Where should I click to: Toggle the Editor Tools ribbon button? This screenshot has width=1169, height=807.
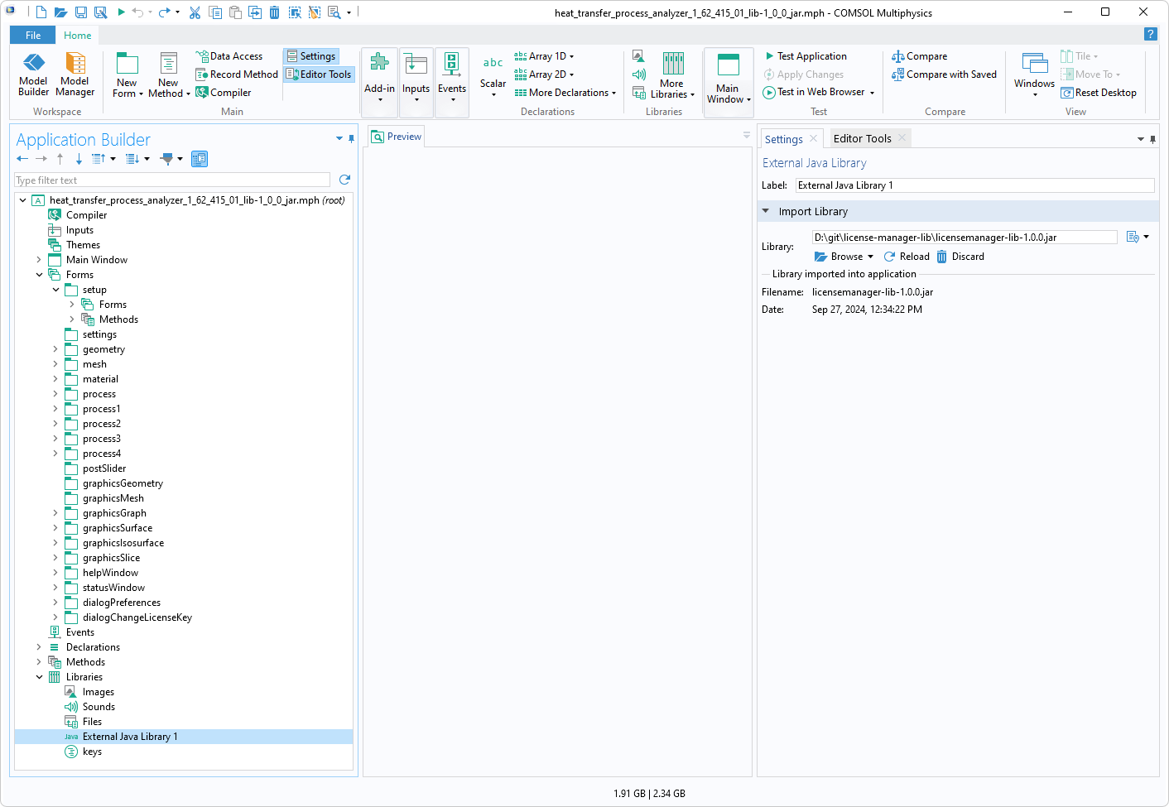pyautogui.click(x=319, y=74)
